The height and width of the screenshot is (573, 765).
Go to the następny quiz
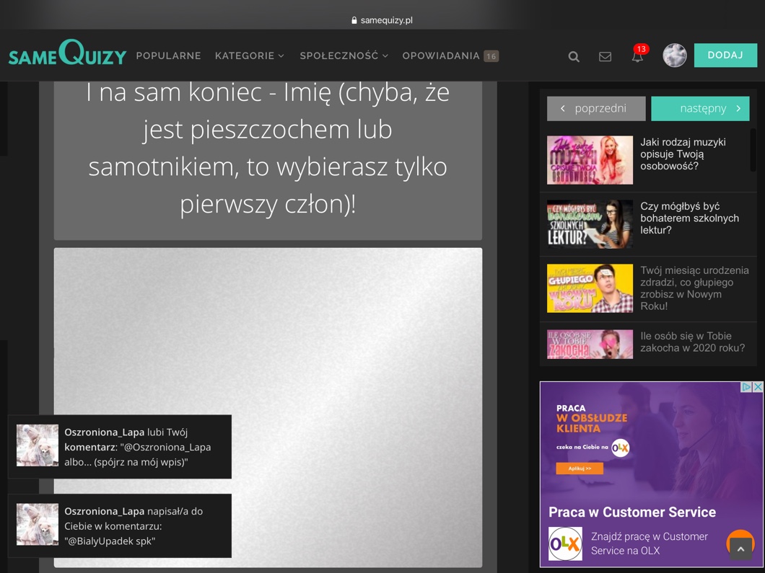pos(700,109)
